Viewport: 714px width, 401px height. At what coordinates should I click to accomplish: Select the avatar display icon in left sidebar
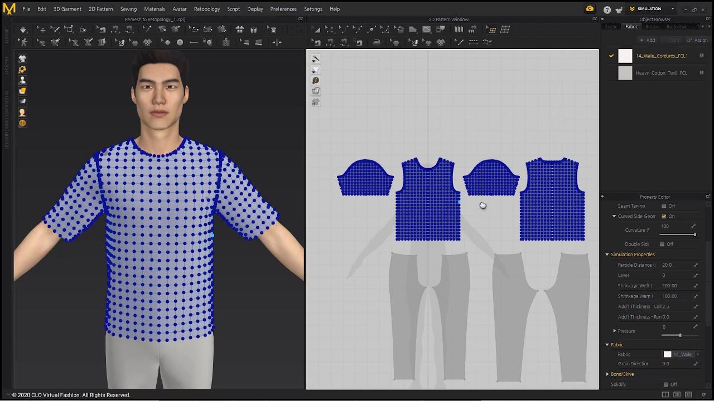22,80
